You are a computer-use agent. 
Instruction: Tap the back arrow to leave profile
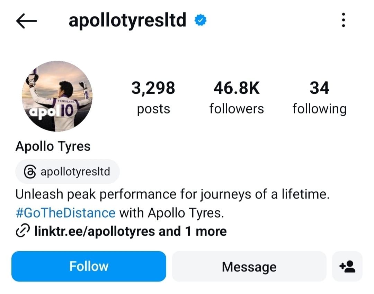pos(27,20)
